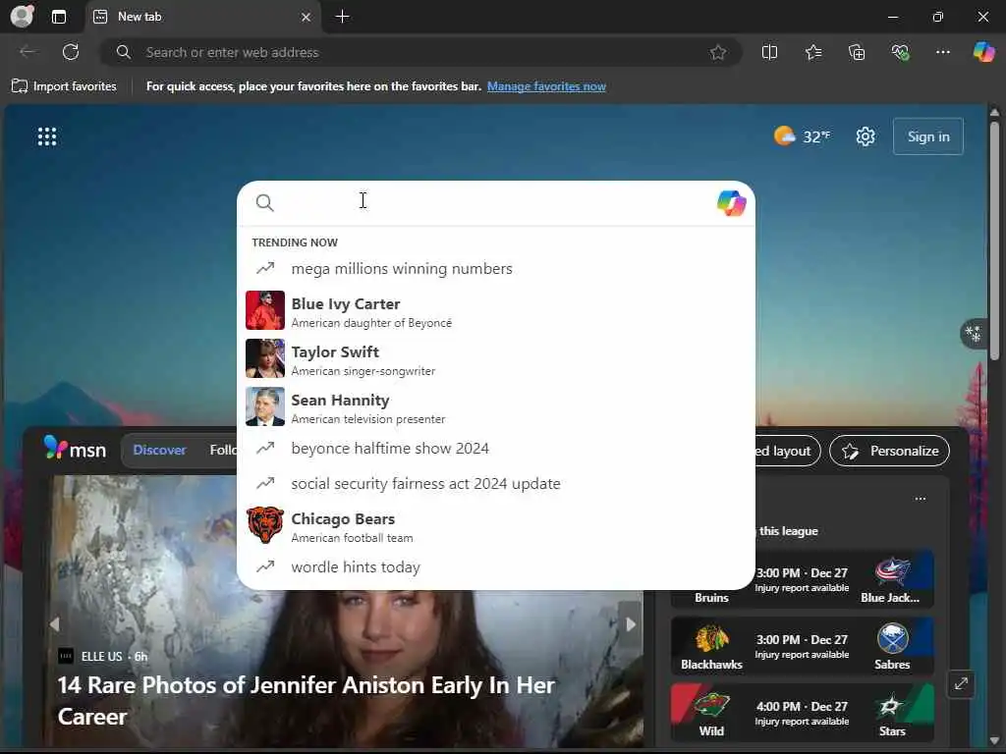The height and width of the screenshot is (754, 1006).
Task: Open the Favorites list
Action: [x=812, y=53]
